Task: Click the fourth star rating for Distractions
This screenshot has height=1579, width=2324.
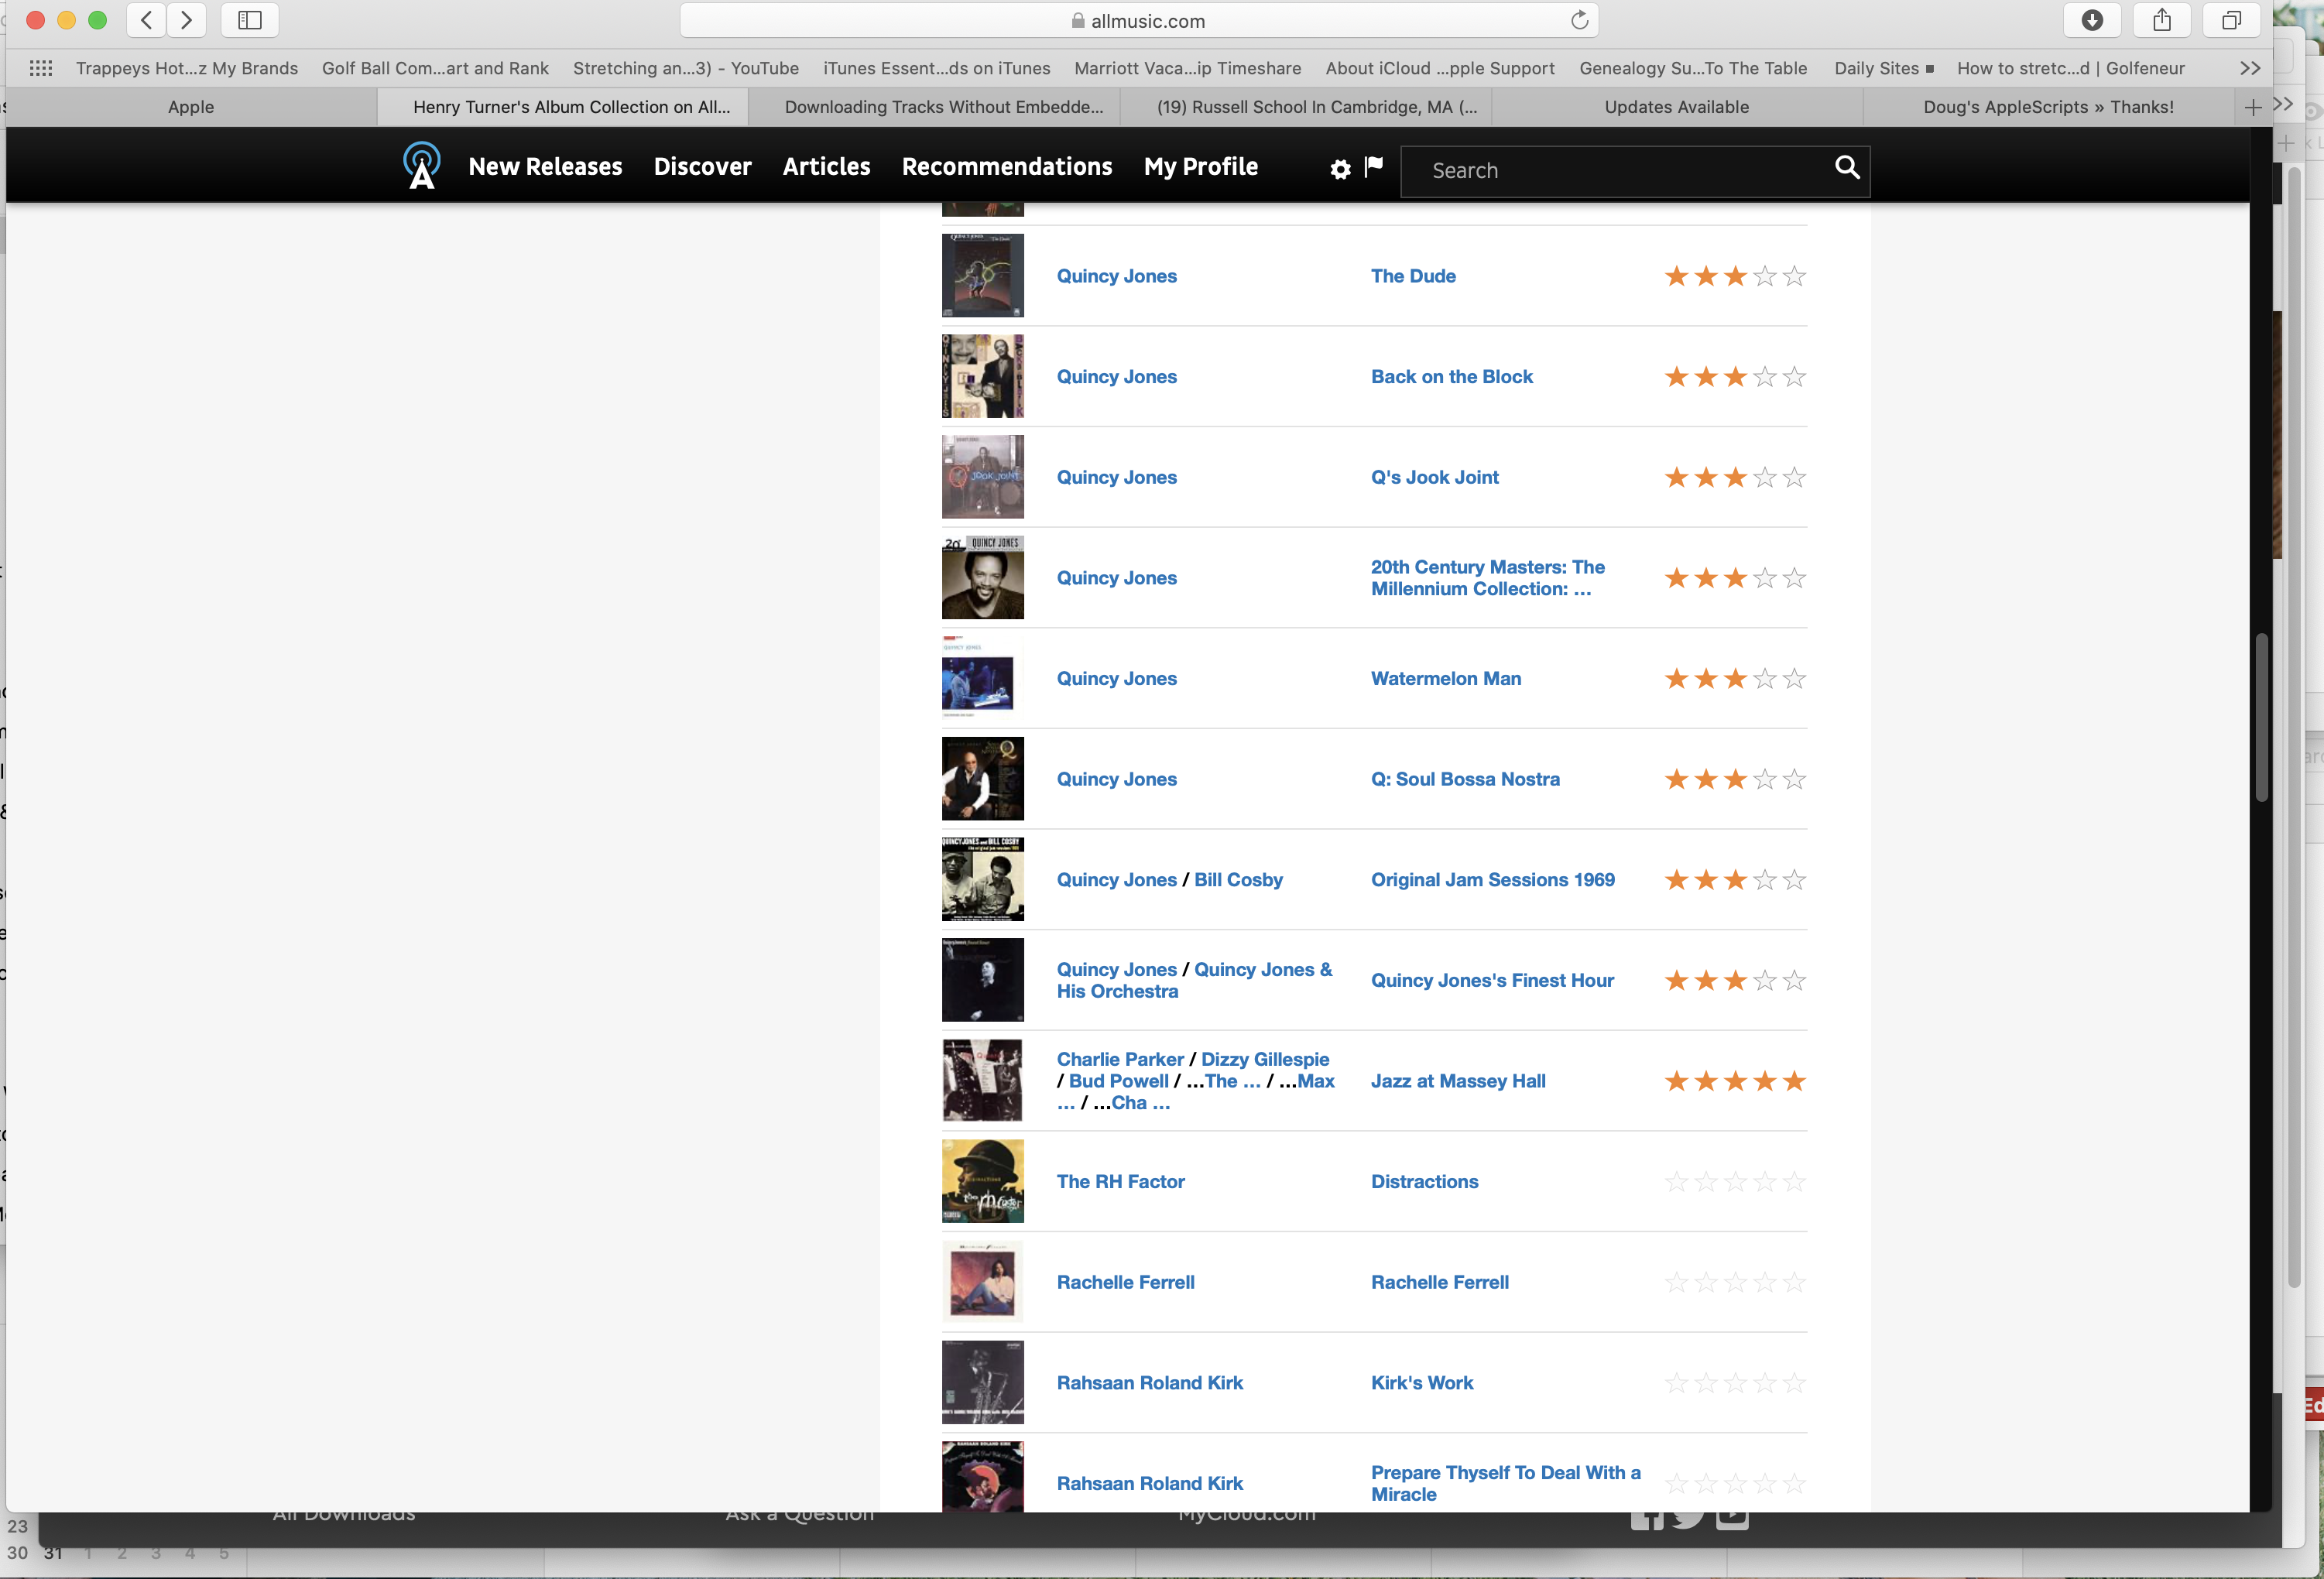Action: pyautogui.click(x=1764, y=1181)
